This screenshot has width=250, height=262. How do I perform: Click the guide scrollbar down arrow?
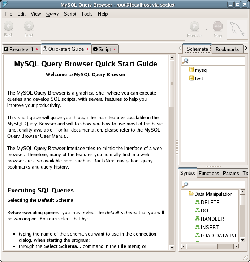click(172, 248)
